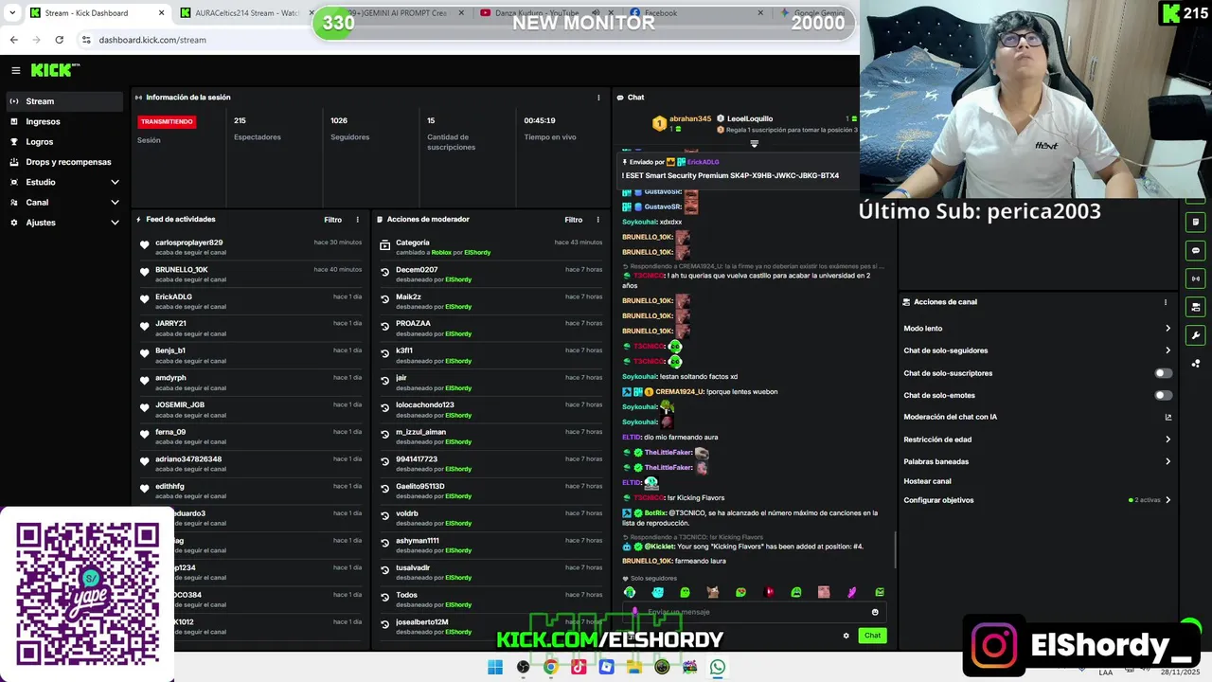Click the three-dots cluster icon in right sidebar
The image size is (1212, 682).
pyautogui.click(x=1196, y=364)
